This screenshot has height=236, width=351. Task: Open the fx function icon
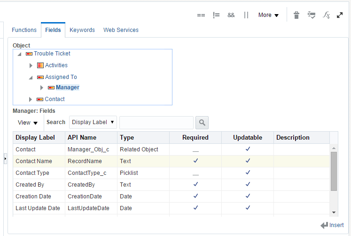pos(326,15)
